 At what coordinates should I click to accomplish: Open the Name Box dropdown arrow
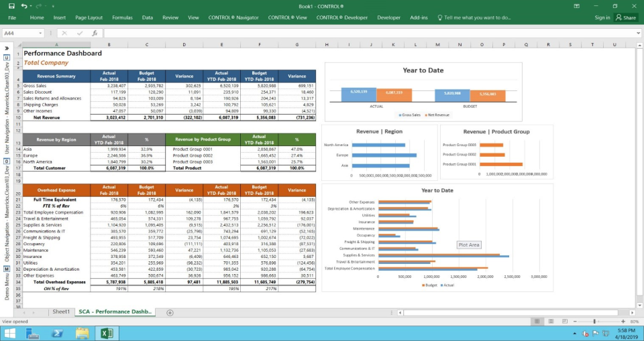click(x=41, y=33)
